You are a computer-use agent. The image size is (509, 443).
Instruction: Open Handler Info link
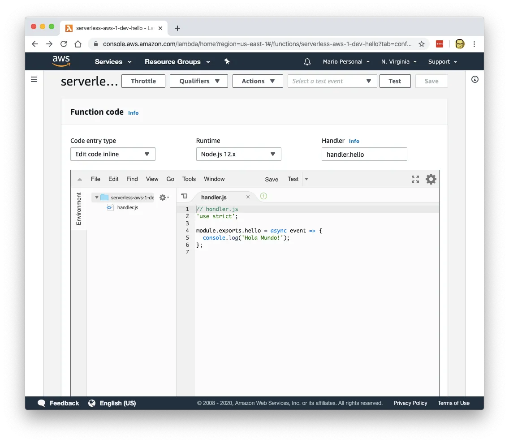[354, 141]
